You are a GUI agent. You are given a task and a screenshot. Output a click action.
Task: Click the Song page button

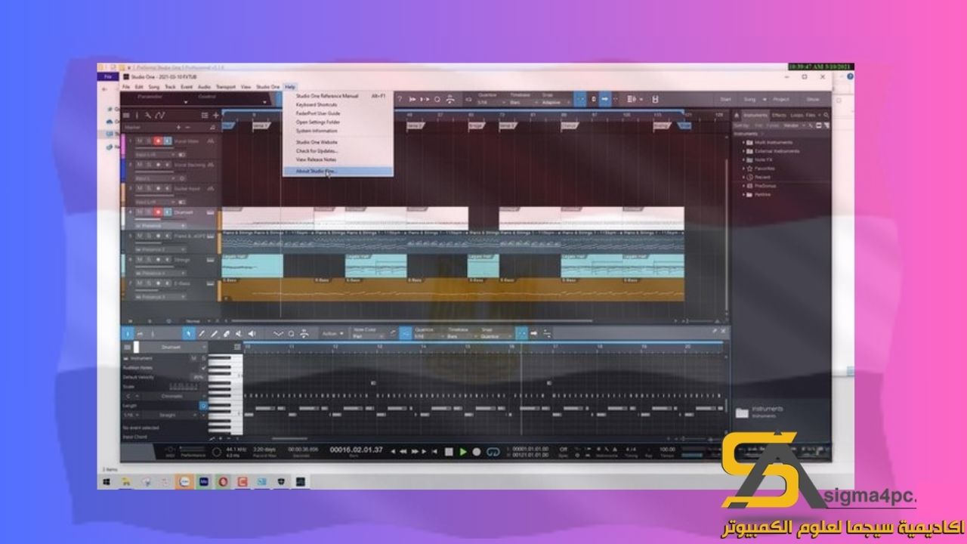click(749, 99)
